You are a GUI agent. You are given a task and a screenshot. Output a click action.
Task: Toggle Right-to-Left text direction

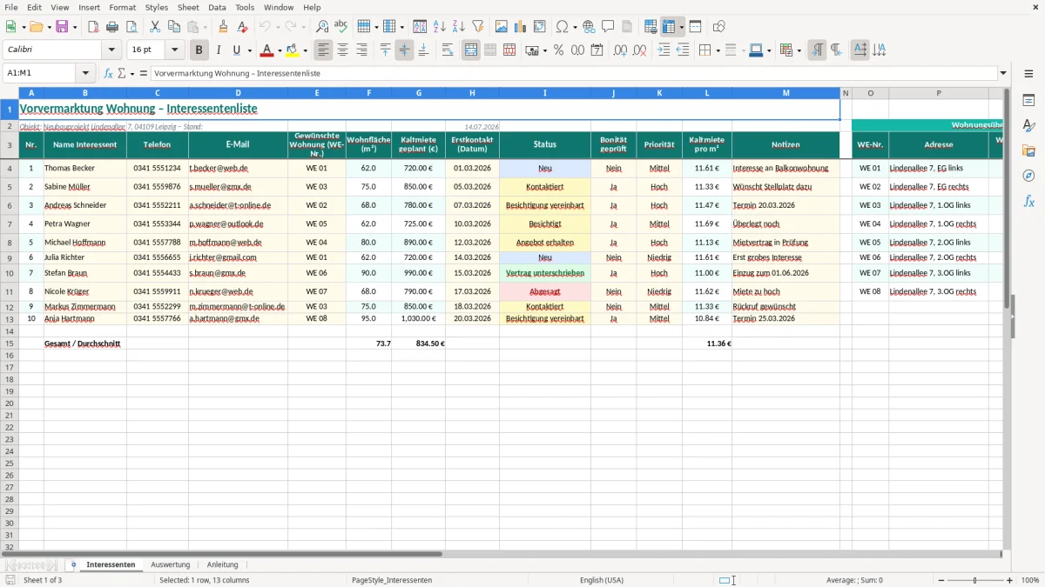coord(836,50)
